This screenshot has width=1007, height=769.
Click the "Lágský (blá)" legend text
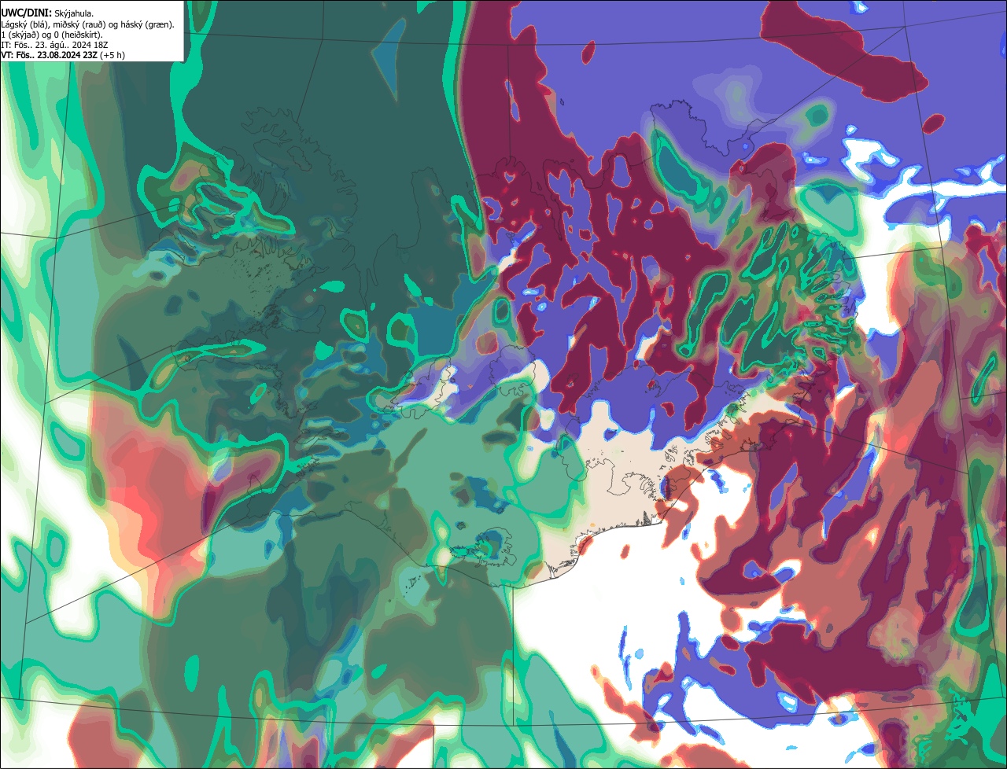coord(24,24)
